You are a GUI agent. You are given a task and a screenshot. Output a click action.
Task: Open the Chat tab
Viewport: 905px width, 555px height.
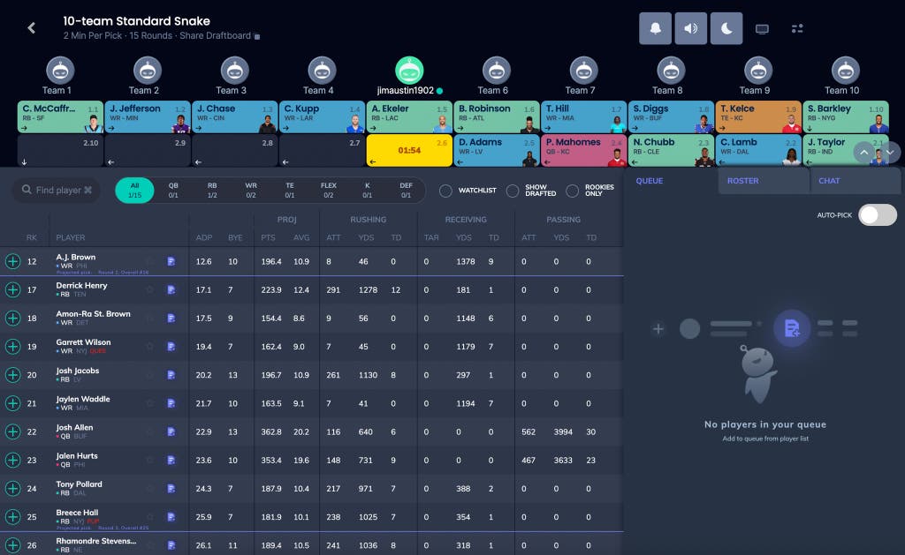pos(829,181)
